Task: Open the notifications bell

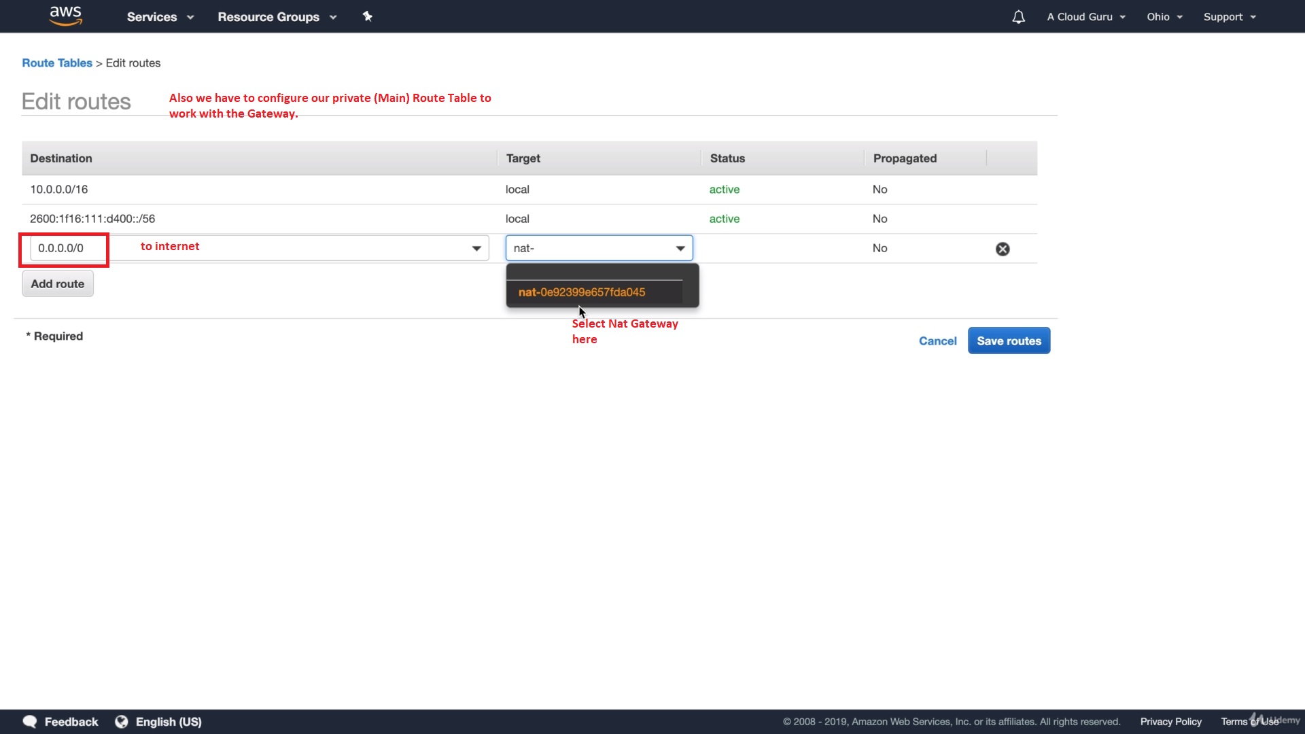Action: 1018,17
